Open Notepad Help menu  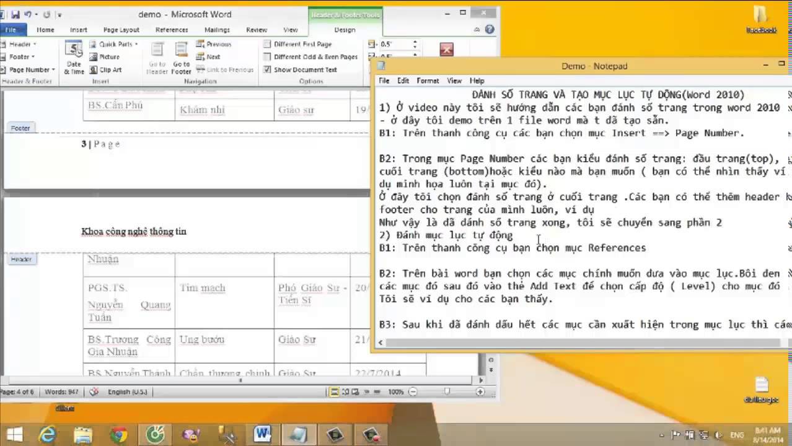click(x=477, y=81)
